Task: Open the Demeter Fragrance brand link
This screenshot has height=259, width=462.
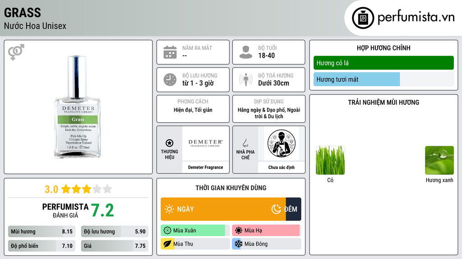Action: [205, 167]
